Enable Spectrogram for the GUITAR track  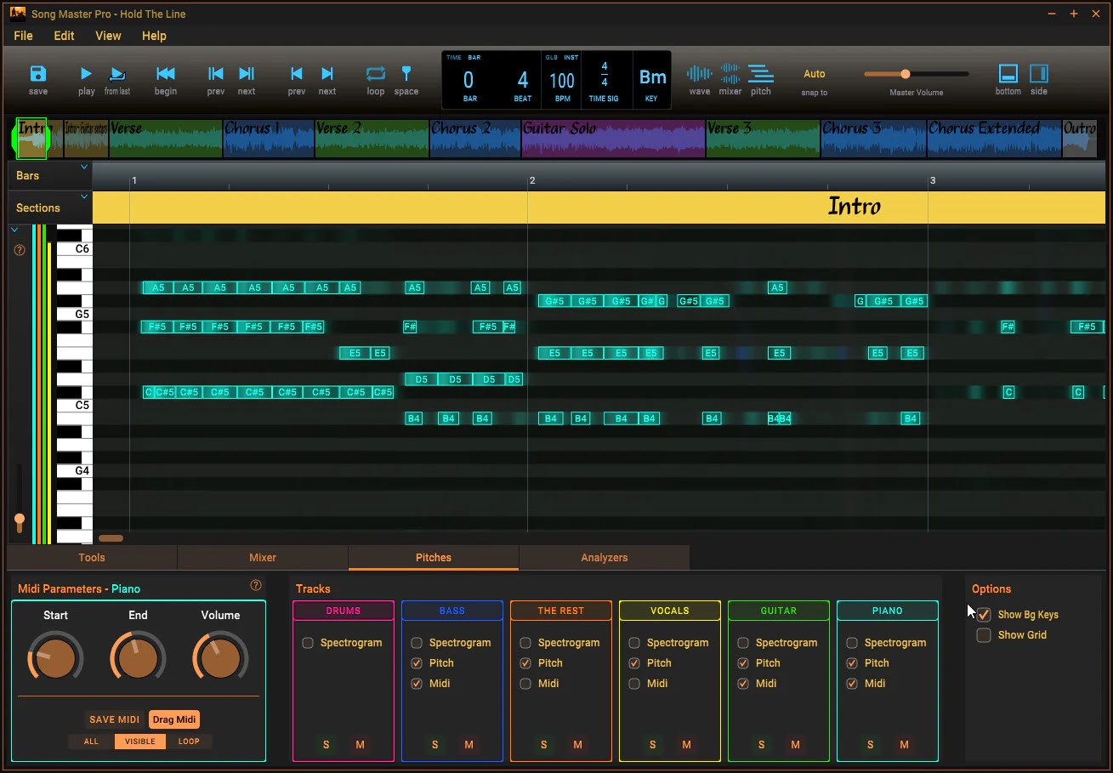(743, 642)
